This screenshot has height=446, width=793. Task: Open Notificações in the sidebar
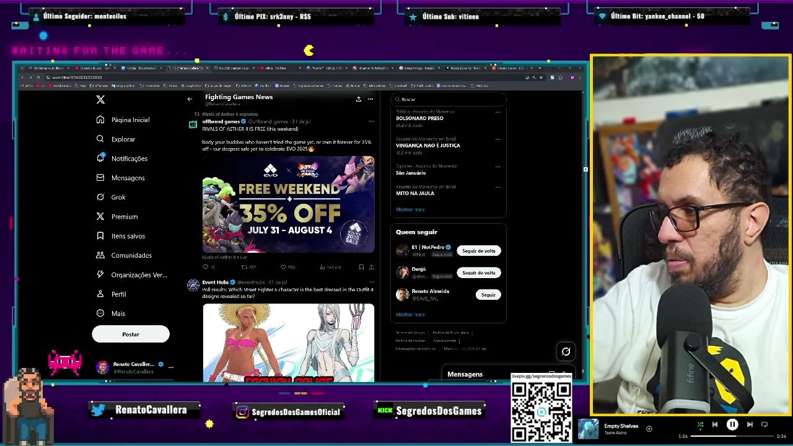coord(122,159)
